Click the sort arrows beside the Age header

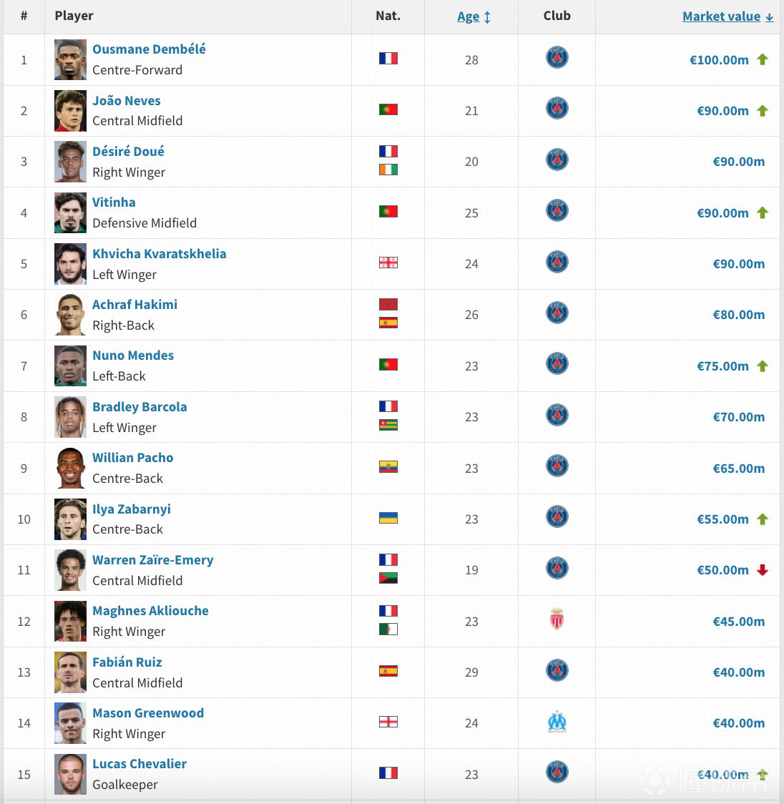tap(488, 17)
